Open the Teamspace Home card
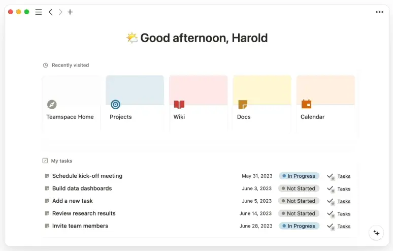The height and width of the screenshot is (251, 393). [71, 103]
